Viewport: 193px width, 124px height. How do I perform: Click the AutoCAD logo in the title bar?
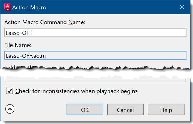(7, 7)
